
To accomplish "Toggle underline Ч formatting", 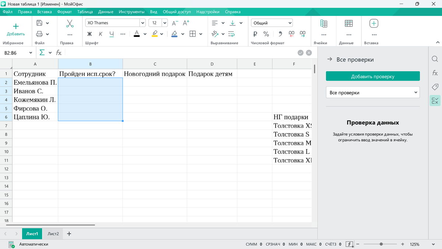I will (112, 34).
